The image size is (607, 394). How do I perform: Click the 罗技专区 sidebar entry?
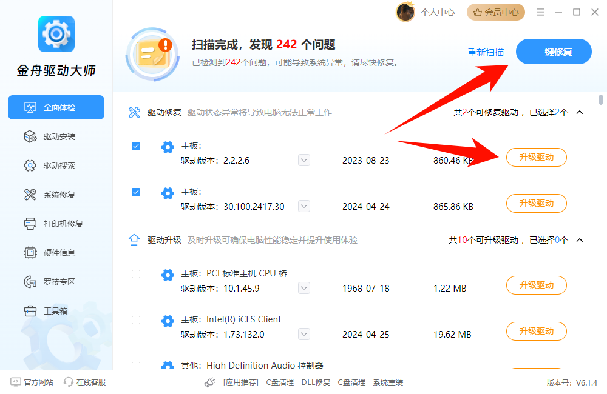(56, 282)
